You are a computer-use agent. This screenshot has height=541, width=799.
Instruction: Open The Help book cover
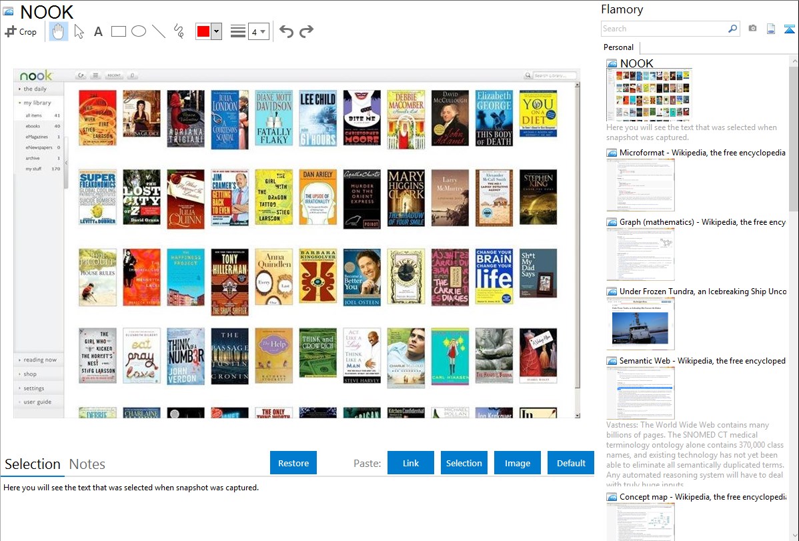[x=273, y=356]
